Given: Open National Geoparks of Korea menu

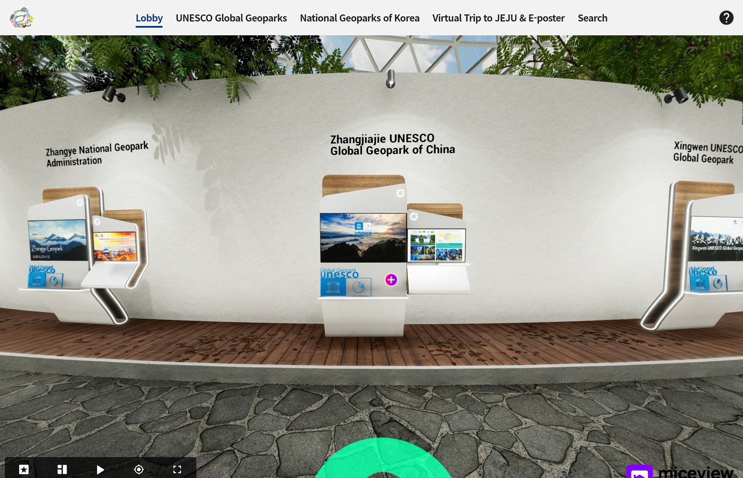Looking at the screenshot, I should click(x=359, y=18).
